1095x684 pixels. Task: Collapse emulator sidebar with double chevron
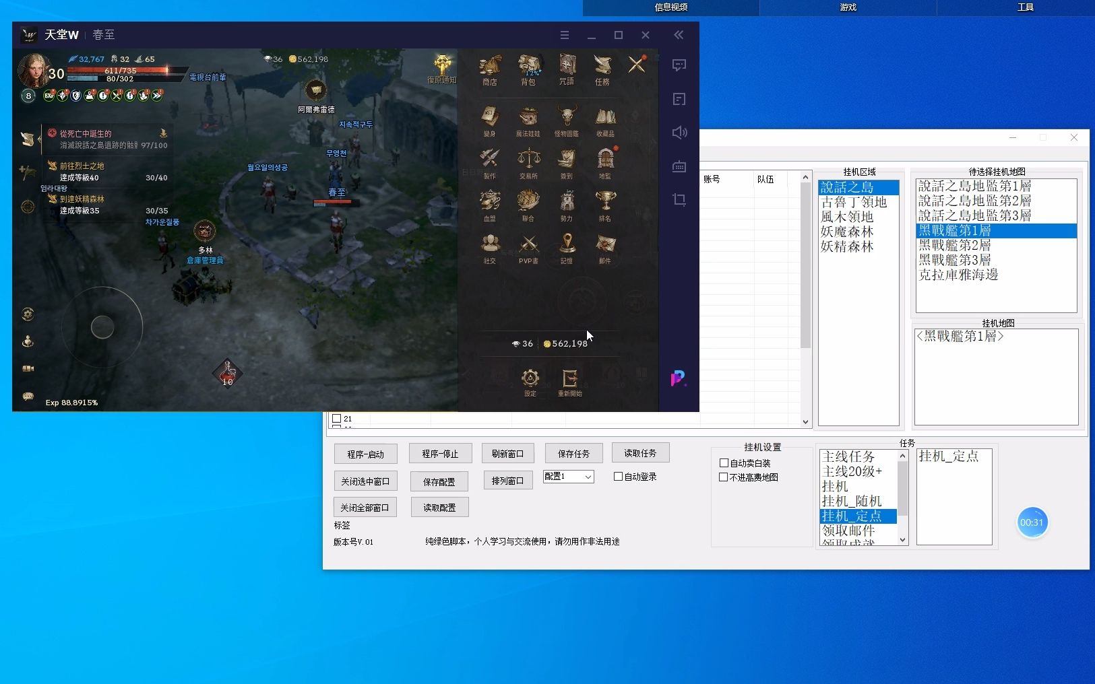point(679,35)
